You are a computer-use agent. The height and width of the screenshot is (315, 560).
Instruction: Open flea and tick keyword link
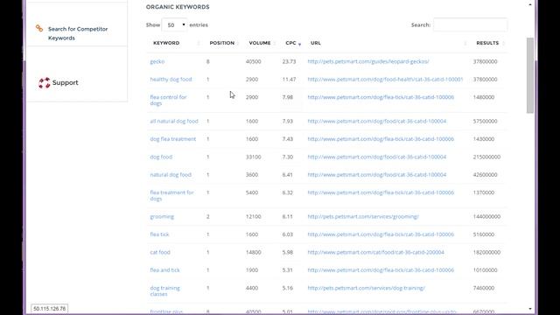coord(164,270)
